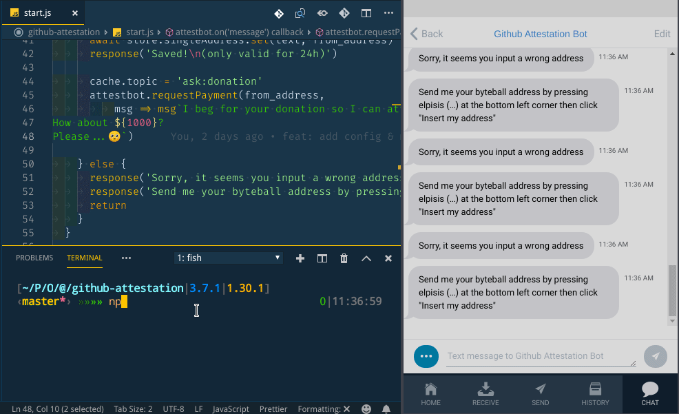
Task: Open HOME tab in wallet app
Action: pos(430,393)
